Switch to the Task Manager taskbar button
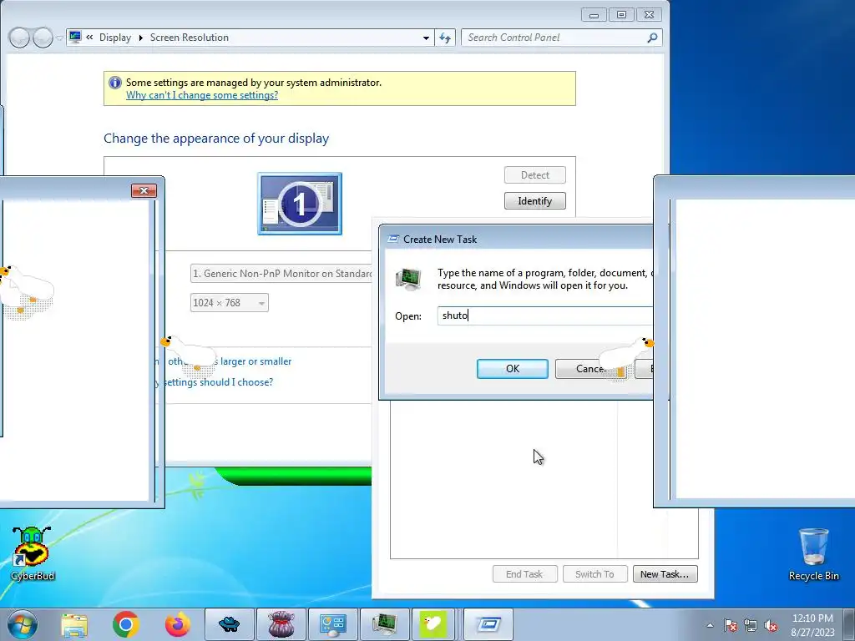The image size is (855, 641). click(x=384, y=624)
